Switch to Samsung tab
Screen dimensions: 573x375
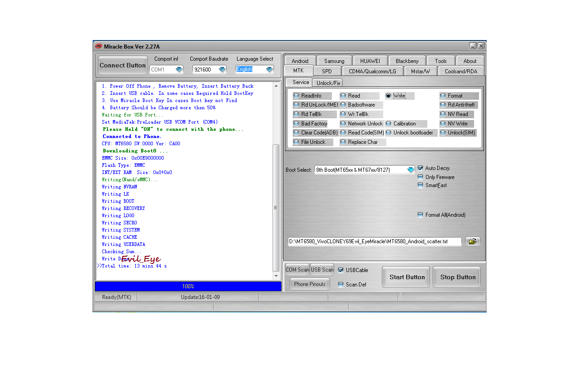(334, 61)
